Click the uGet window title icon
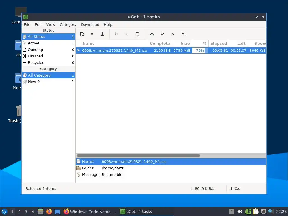The width and height of the screenshot is (288, 216). click(x=26, y=17)
